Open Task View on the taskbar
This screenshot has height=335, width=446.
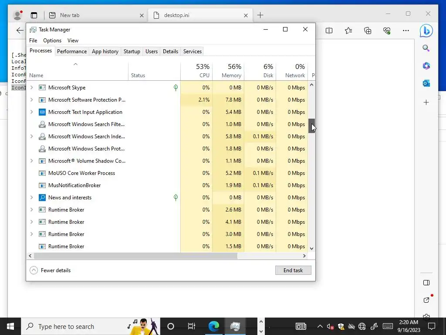(192, 326)
